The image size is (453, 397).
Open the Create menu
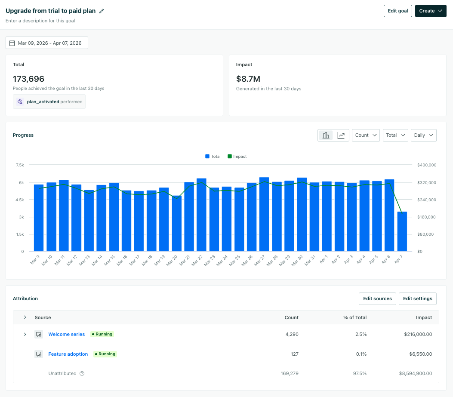(x=431, y=11)
